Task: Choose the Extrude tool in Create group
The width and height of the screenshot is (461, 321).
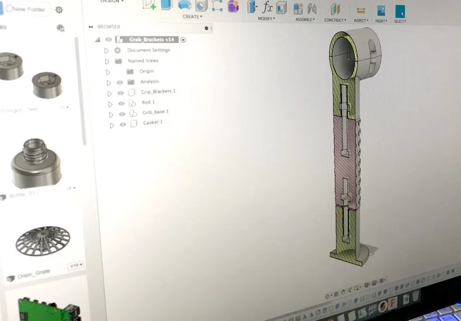Action: pos(167,5)
